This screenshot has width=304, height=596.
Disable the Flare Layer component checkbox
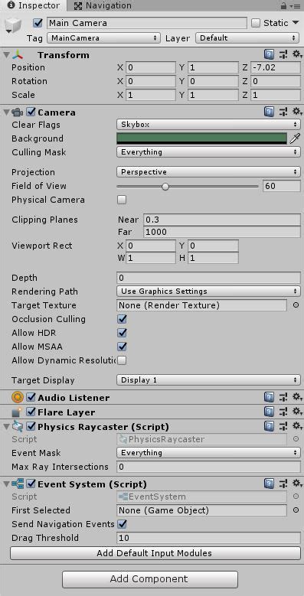point(31,412)
